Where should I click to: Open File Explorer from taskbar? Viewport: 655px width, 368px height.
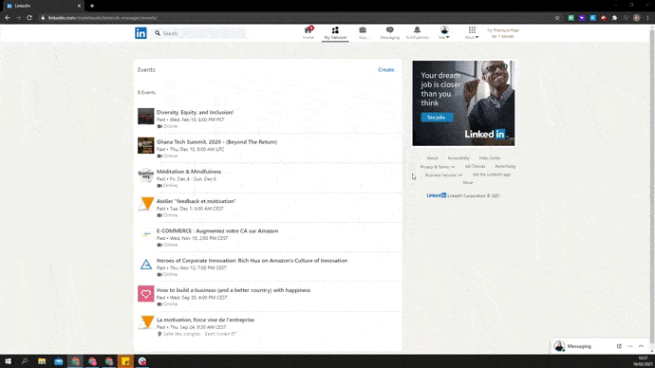[42, 361]
